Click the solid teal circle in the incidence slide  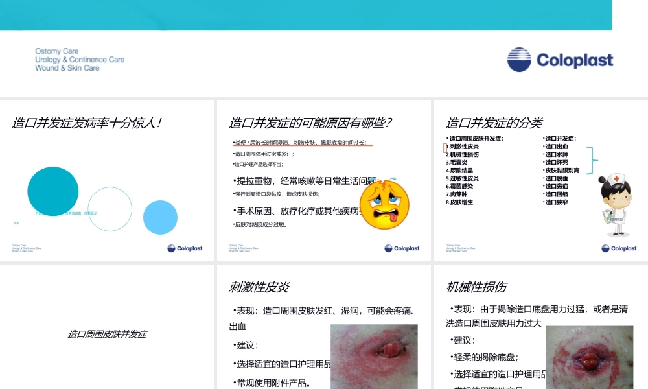click(x=53, y=191)
